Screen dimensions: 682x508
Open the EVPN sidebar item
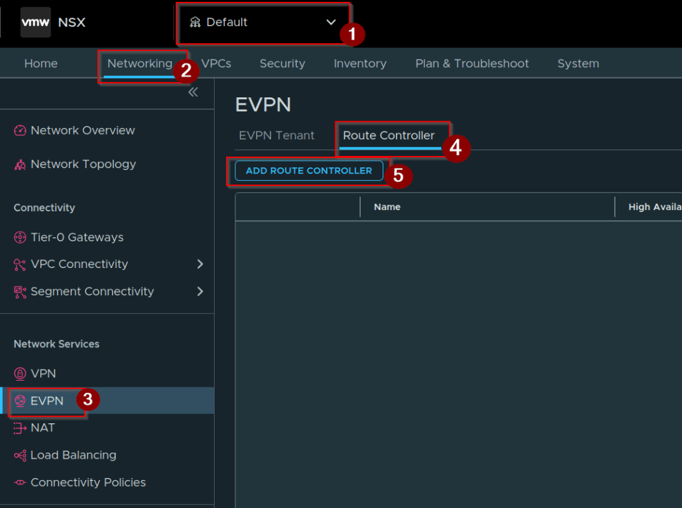[47, 401]
